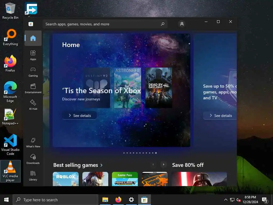Open the notification center icon
The width and height of the screenshot is (273, 205).
(265, 200)
